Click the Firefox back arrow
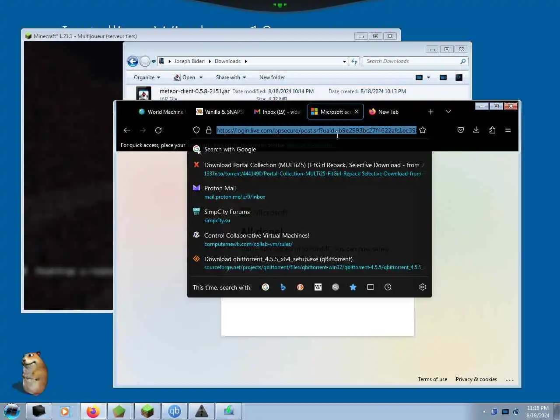 click(x=127, y=130)
